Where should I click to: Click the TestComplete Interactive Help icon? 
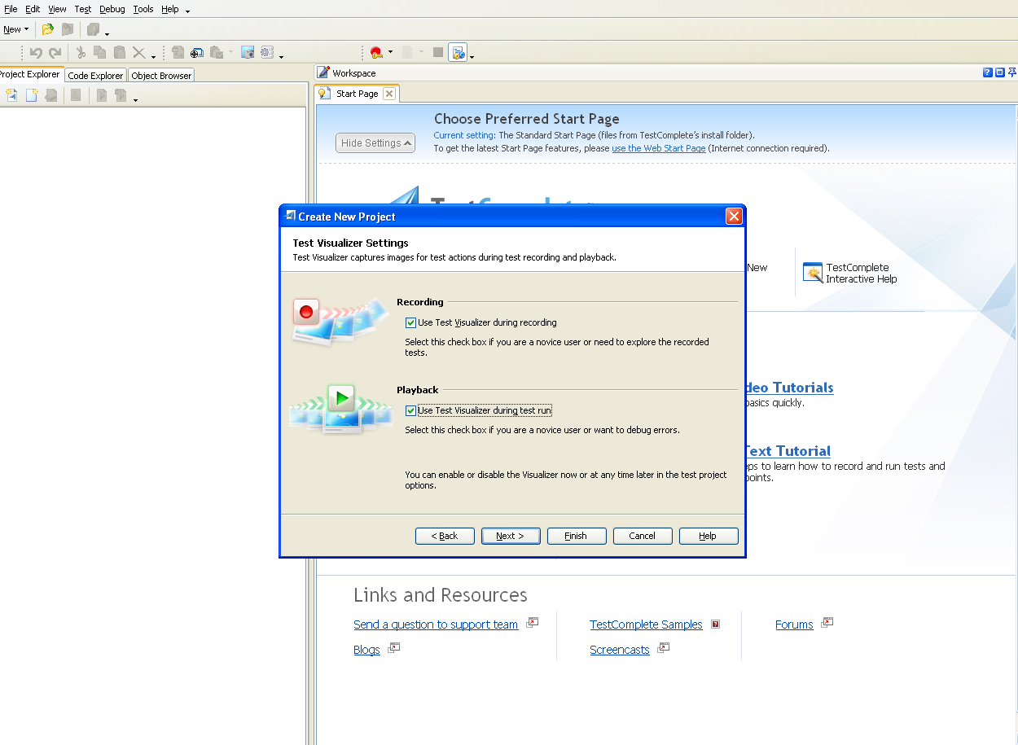tap(812, 272)
